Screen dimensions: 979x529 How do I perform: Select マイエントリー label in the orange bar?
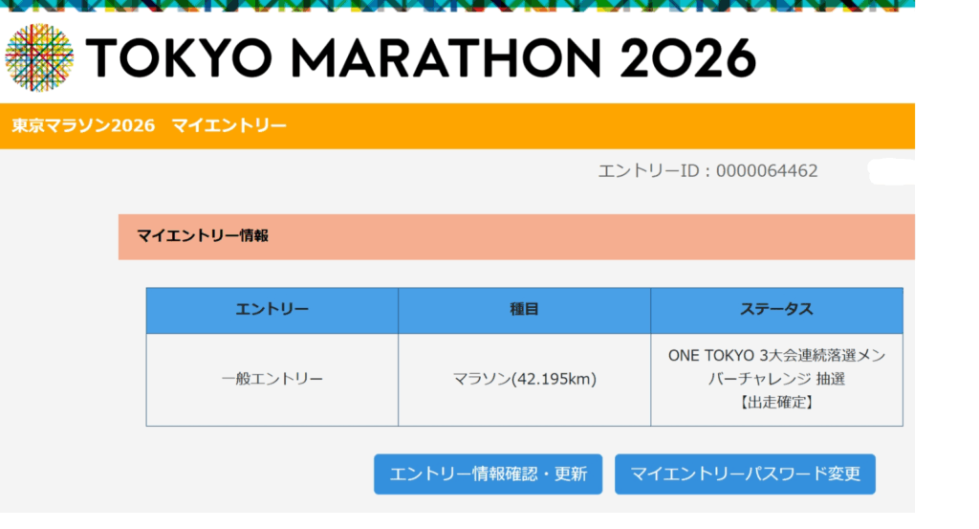tap(228, 125)
